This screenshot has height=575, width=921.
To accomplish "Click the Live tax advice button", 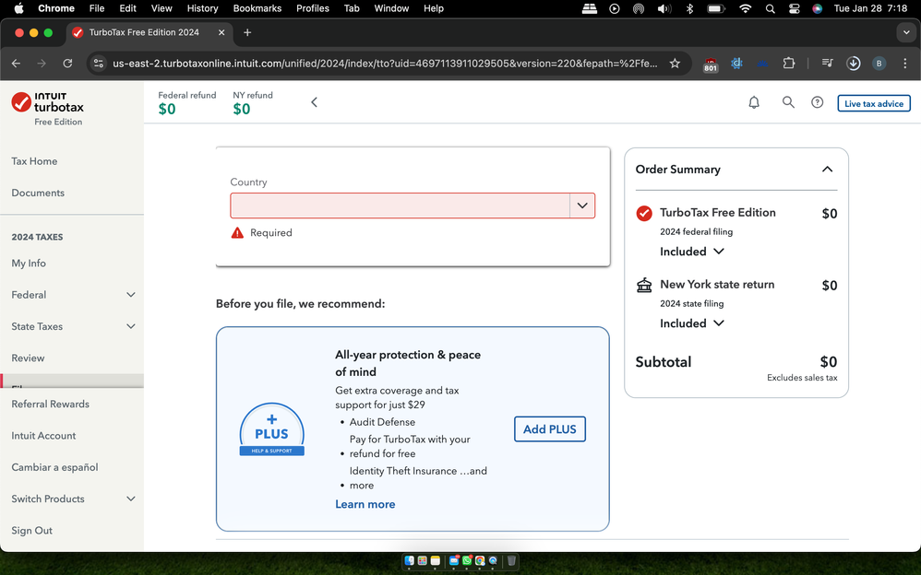I will point(874,104).
